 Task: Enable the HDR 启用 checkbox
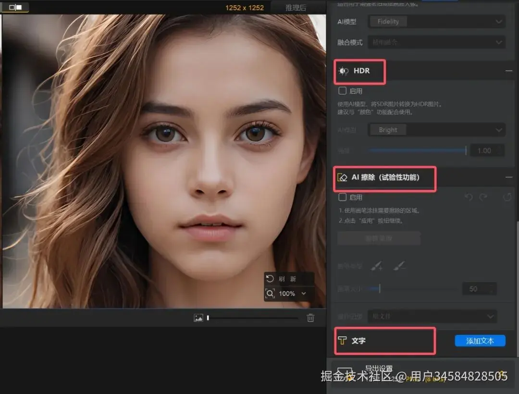(343, 91)
